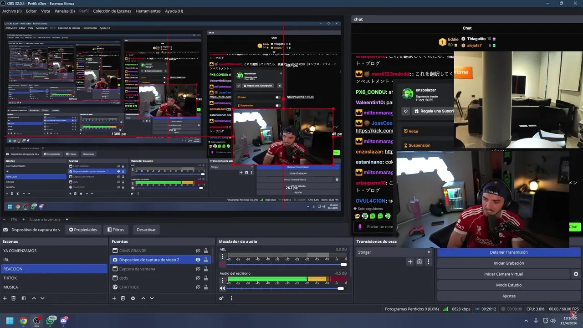Open the preview scaling dropdown Ajustar a la ventana

pyautogui.click(x=48, y=220)
